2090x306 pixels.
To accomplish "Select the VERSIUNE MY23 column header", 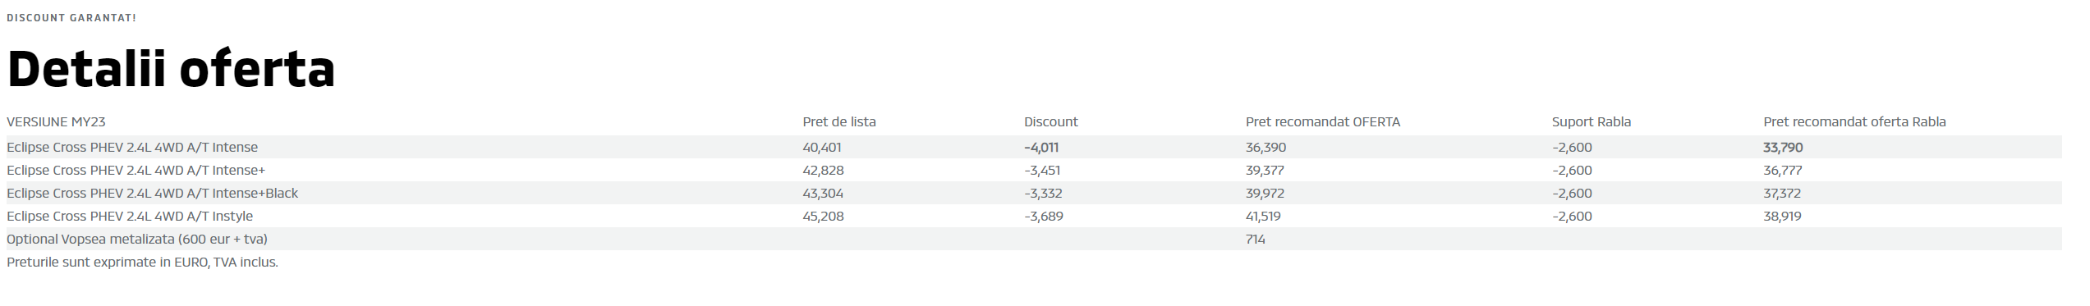I will point(56,122).
